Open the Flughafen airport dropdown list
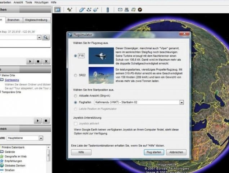The width and height of the screenshot is (229, 173). pyautogui.click(x=181, y=102)
